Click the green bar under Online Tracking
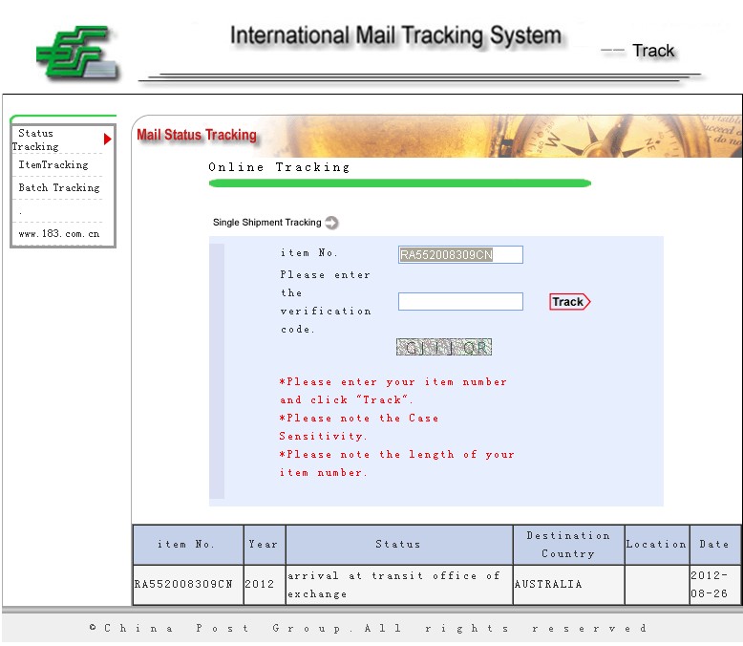The image size is (743, 646). pos(399,183)
